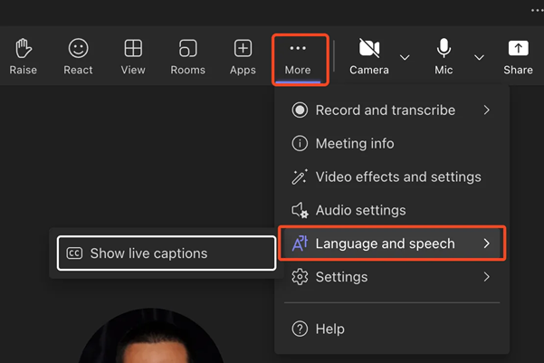Click the Help menu item
This screenshot has width=544, height=363.
pyautogui.click(x=392, y=329)
